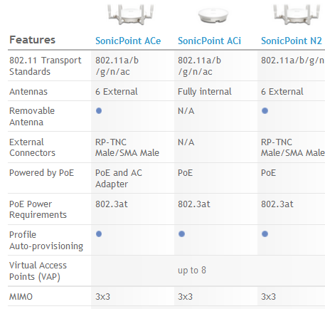This screenshot has width=325, height=309.
Task: Click Removable Antenna dot for SonicPoint ACe
Action: (x=99, y=111)
